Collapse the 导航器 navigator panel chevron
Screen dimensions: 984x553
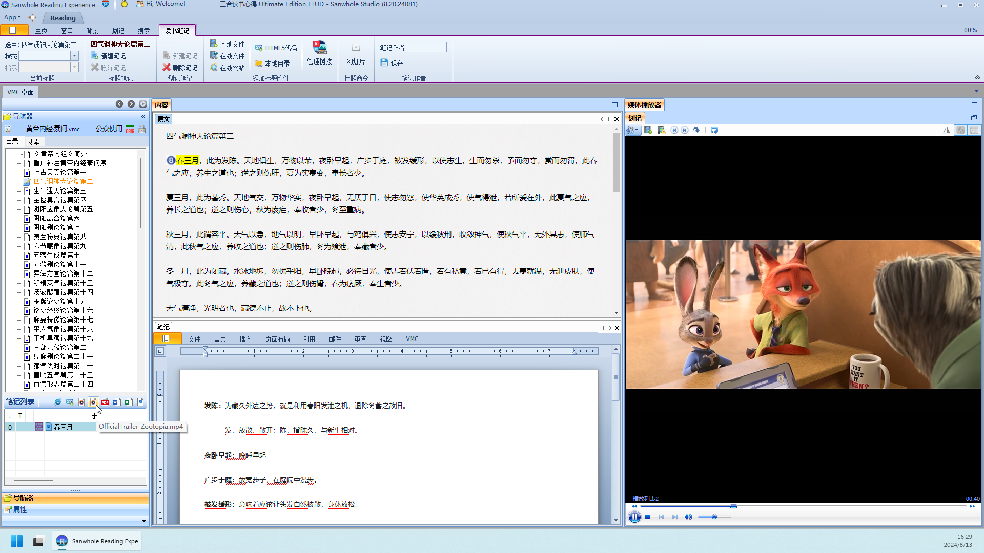tap(143, 117)
